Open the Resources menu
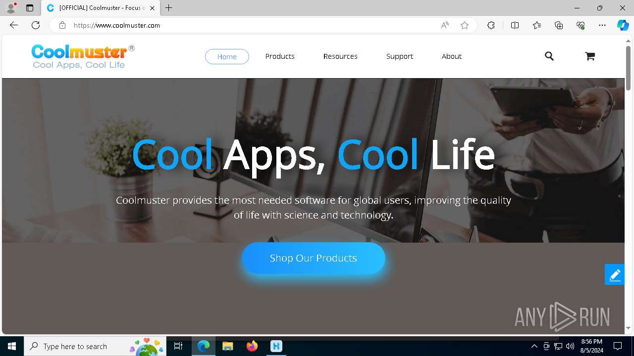634x356 pixels. pyautogui.click(x=340, y=56)
